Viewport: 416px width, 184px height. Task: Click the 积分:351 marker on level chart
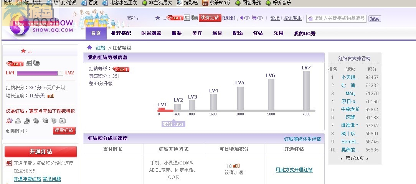pyautogui.click(x=173, y=124)
